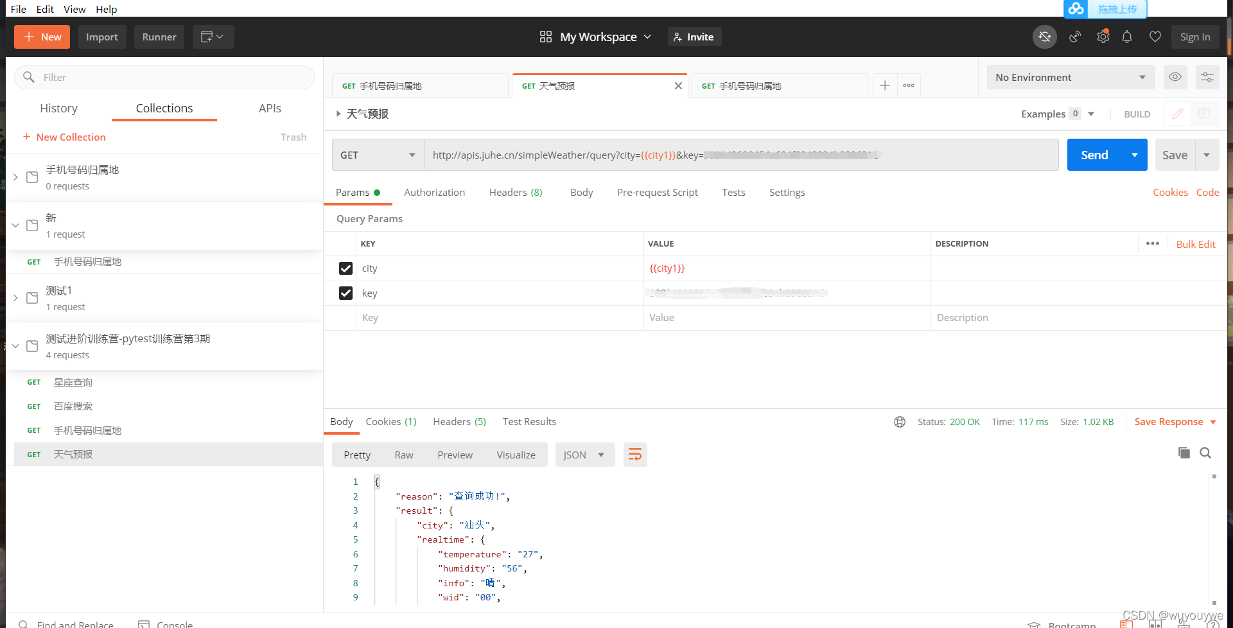The width and height of the screenshot is (1233, 628).
Task: Switch to the History tab
Action: [x=59, y=108]
